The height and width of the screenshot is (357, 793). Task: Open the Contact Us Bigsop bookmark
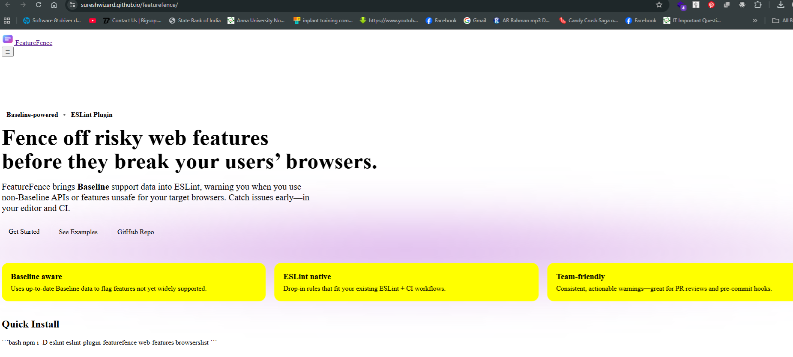tap(132, 21)
